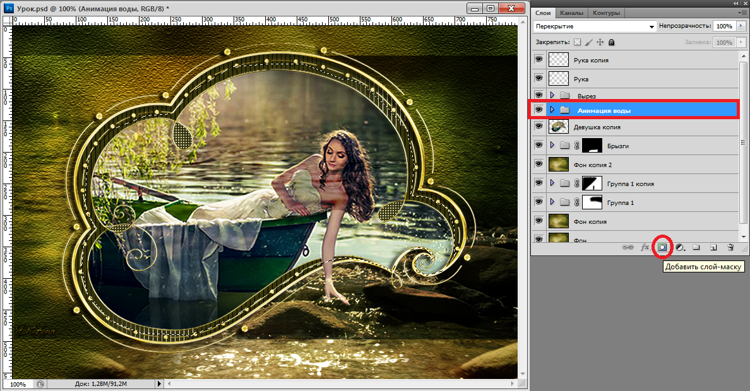Toggle lock transparent pixels checker icon
Viewport: 750px width, 391px height.
pyautogui.click(x=576, y=42)
